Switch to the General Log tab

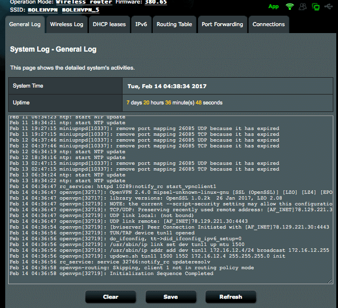pyautogui.click(x=25, y=24)
